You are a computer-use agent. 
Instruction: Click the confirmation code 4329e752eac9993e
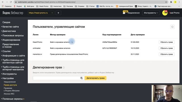[x=110, y=42]
